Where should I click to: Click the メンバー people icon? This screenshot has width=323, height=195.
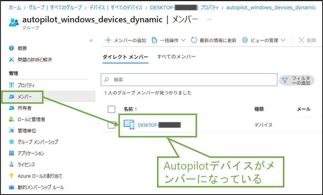point(11,96)
